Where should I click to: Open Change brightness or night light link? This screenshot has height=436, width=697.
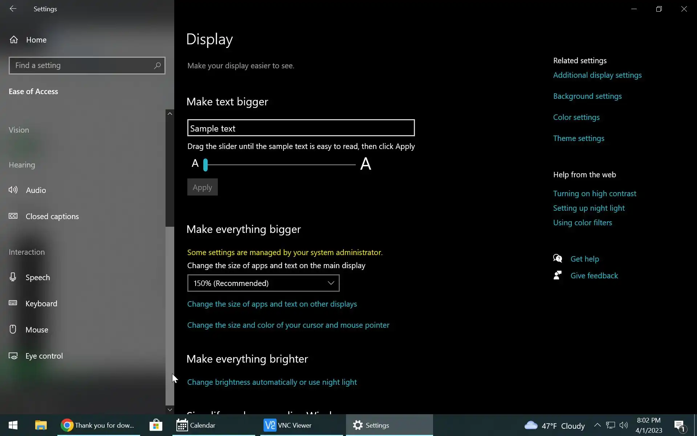(272, 382)
